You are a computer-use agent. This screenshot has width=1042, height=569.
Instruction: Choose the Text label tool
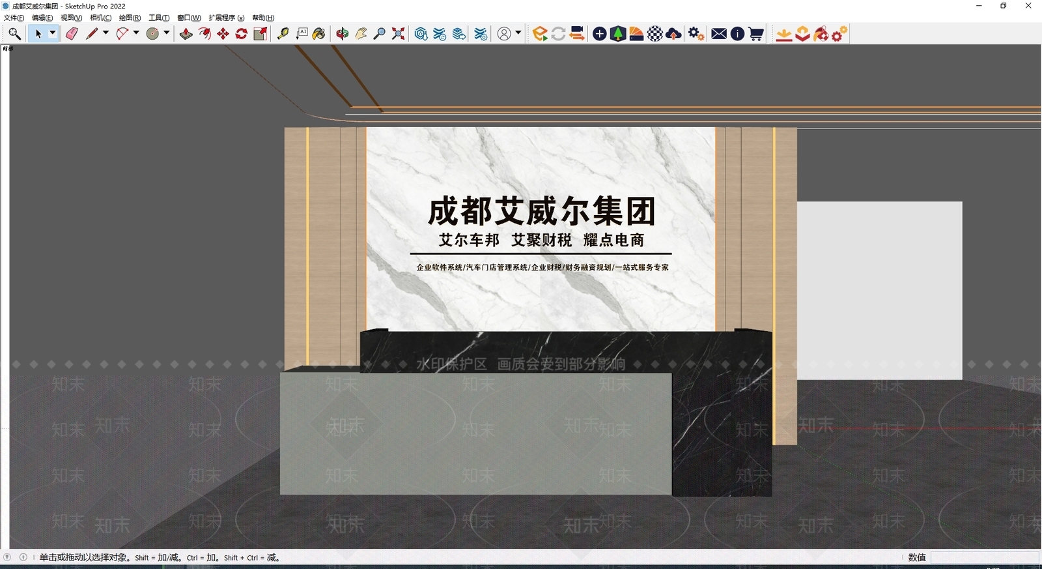click(x=302, y=34)
